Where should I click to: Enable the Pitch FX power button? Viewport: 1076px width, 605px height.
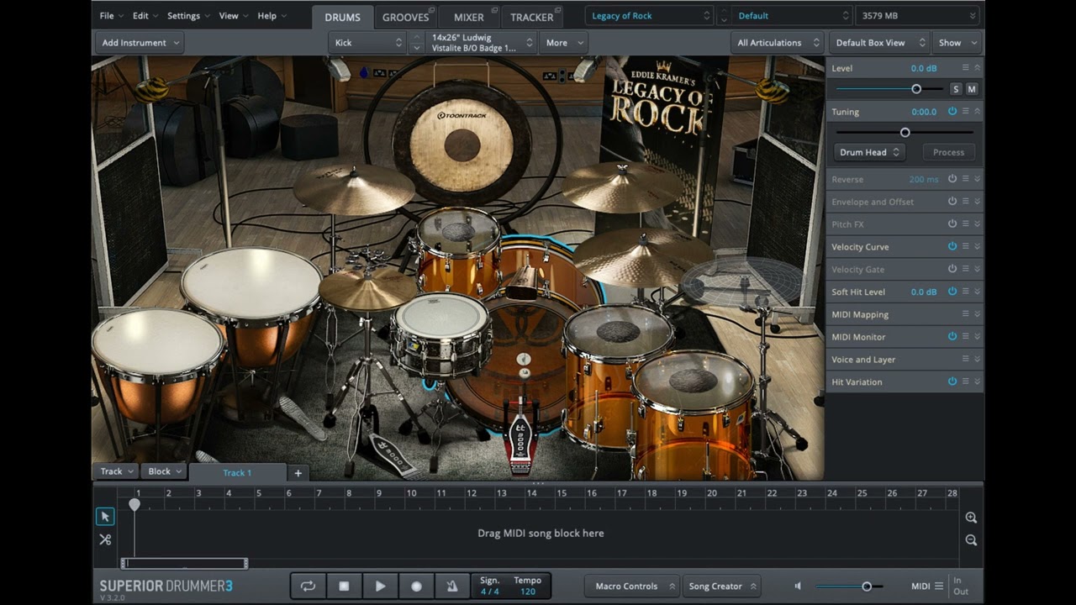pos(952,224)
